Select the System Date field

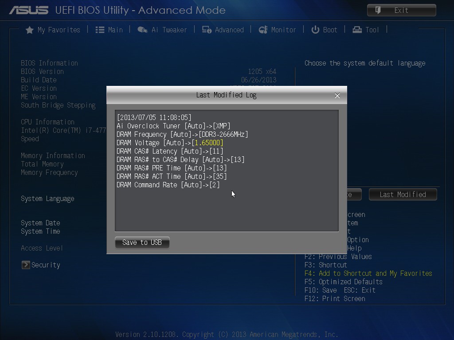[x=40, y=223]
